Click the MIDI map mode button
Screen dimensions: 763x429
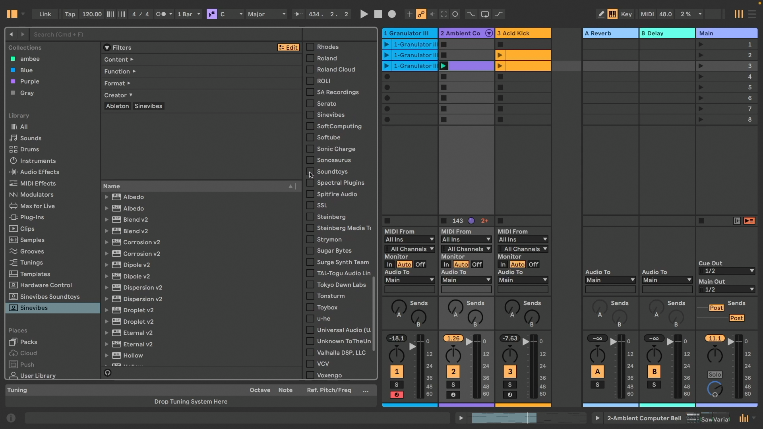click(x=647, y=14)
